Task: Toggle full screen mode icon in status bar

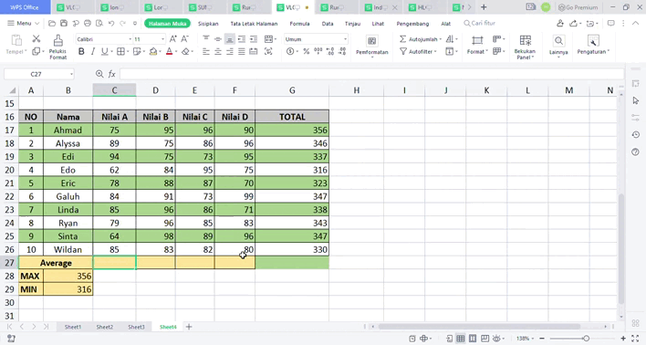Action: point(635,339)
